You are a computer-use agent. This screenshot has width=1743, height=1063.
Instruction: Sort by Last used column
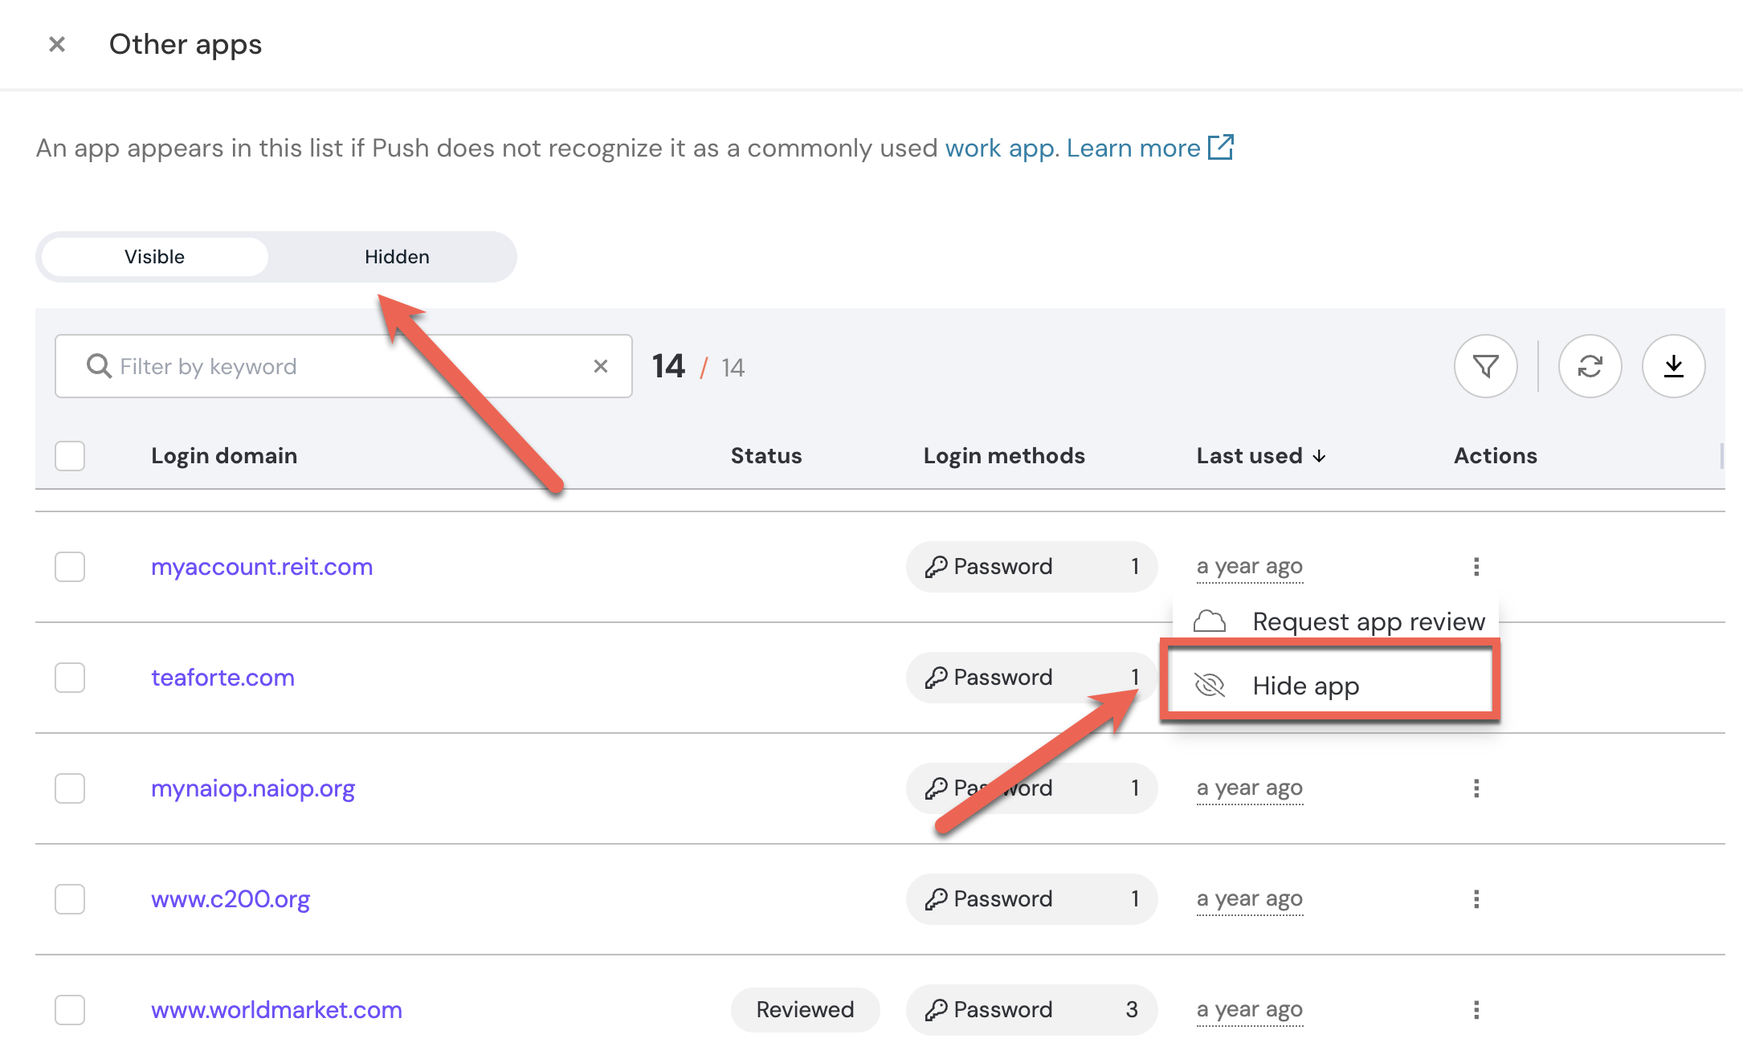[x=1260, y=456]
